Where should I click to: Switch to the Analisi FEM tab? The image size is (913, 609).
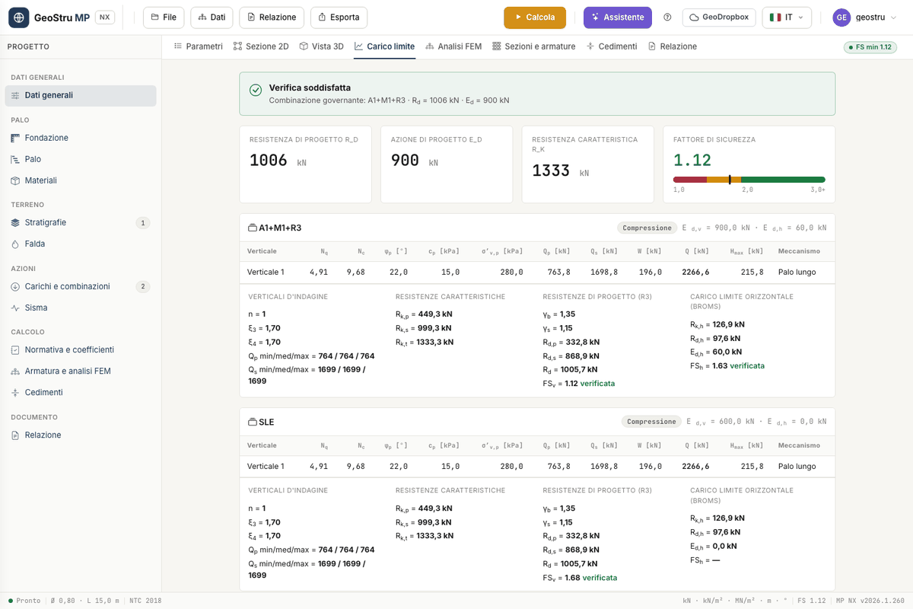(x=453, y=46)
